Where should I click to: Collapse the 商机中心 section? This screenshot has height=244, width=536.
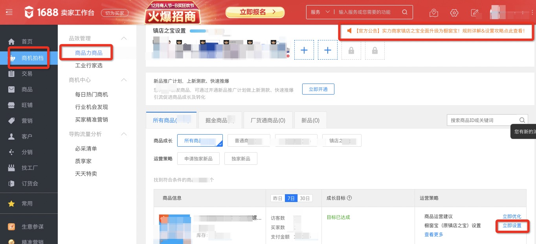click(124, 80)
